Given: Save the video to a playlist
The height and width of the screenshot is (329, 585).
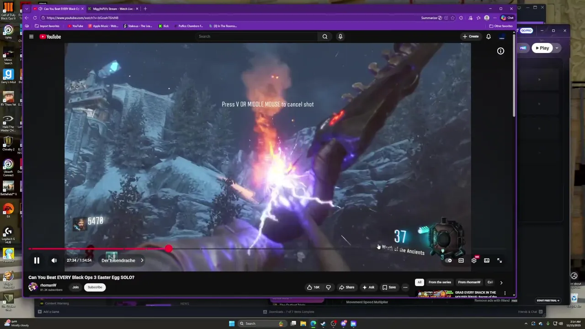Looking at the screenshot, I should (389, 287).
